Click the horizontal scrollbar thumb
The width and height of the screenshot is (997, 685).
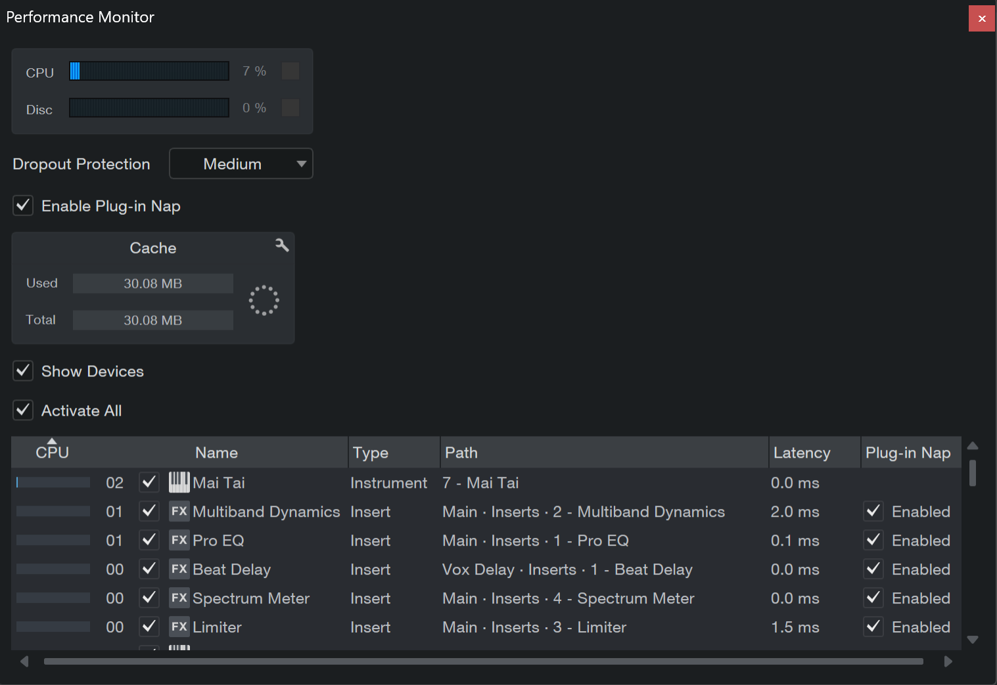tap(484, 661)
